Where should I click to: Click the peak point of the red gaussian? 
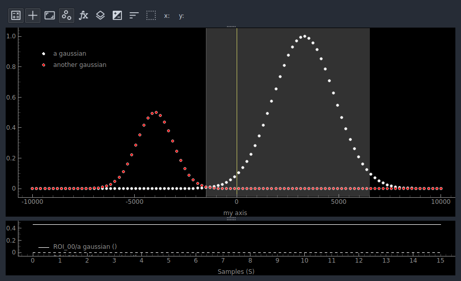tap(156, 112)
